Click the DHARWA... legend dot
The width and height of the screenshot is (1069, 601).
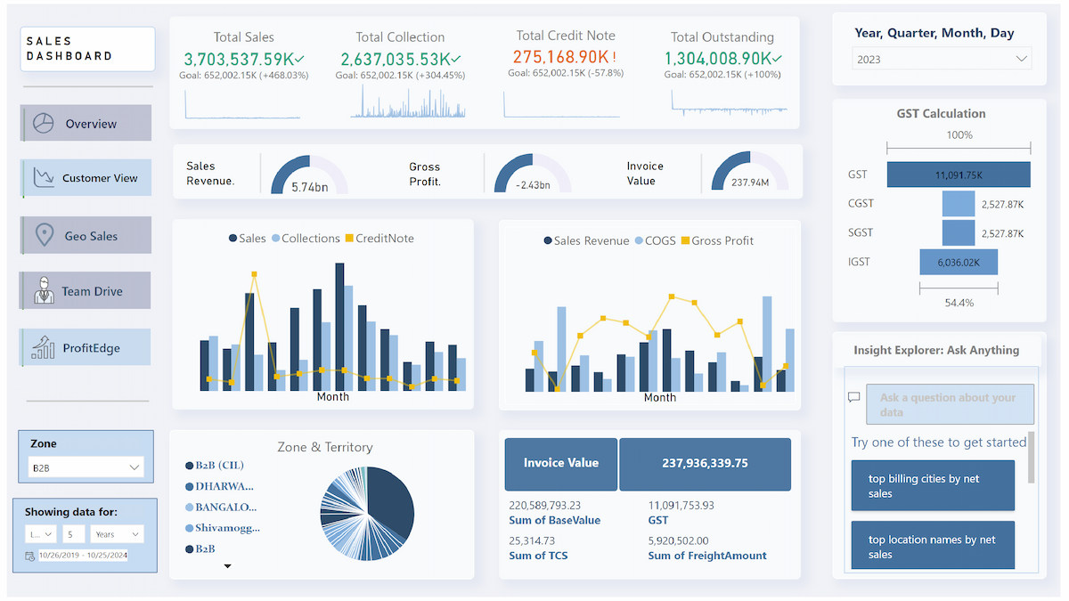(189, 487)
